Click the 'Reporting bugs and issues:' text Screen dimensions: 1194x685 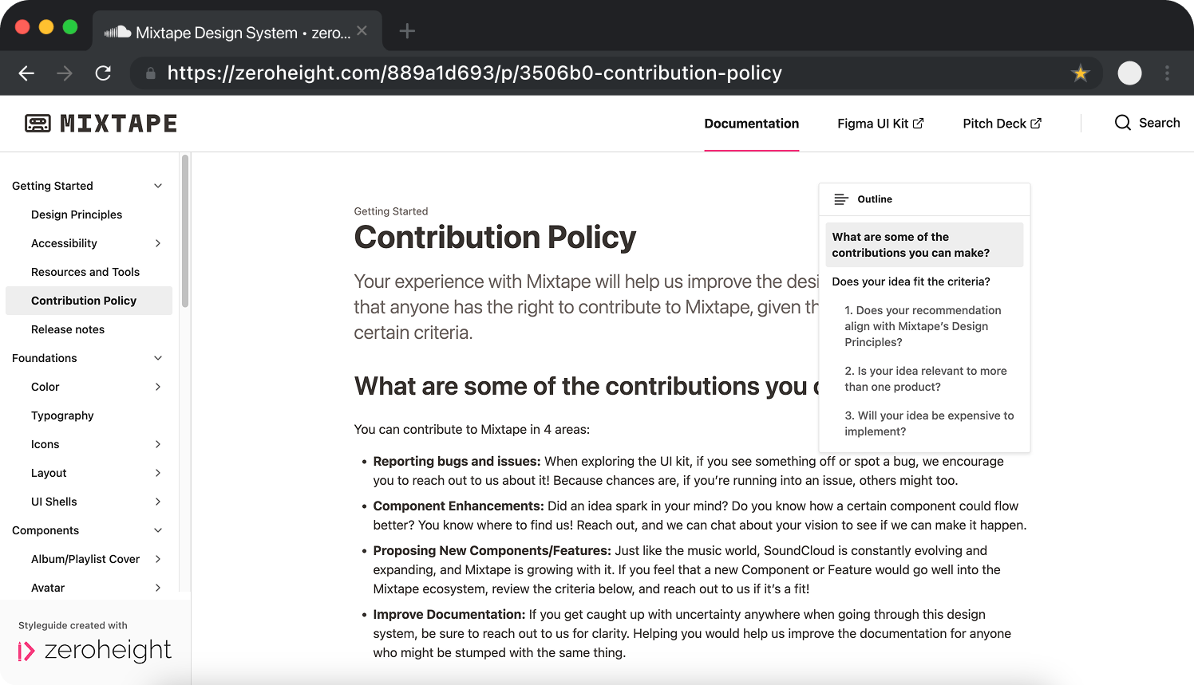click(x=457, y=462)
